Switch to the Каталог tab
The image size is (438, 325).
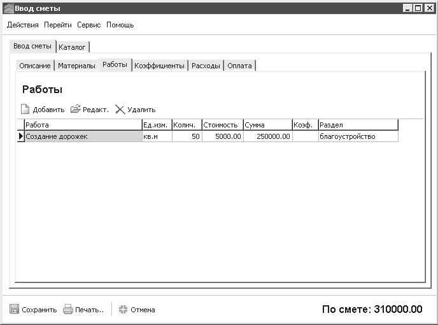(72, 47)
